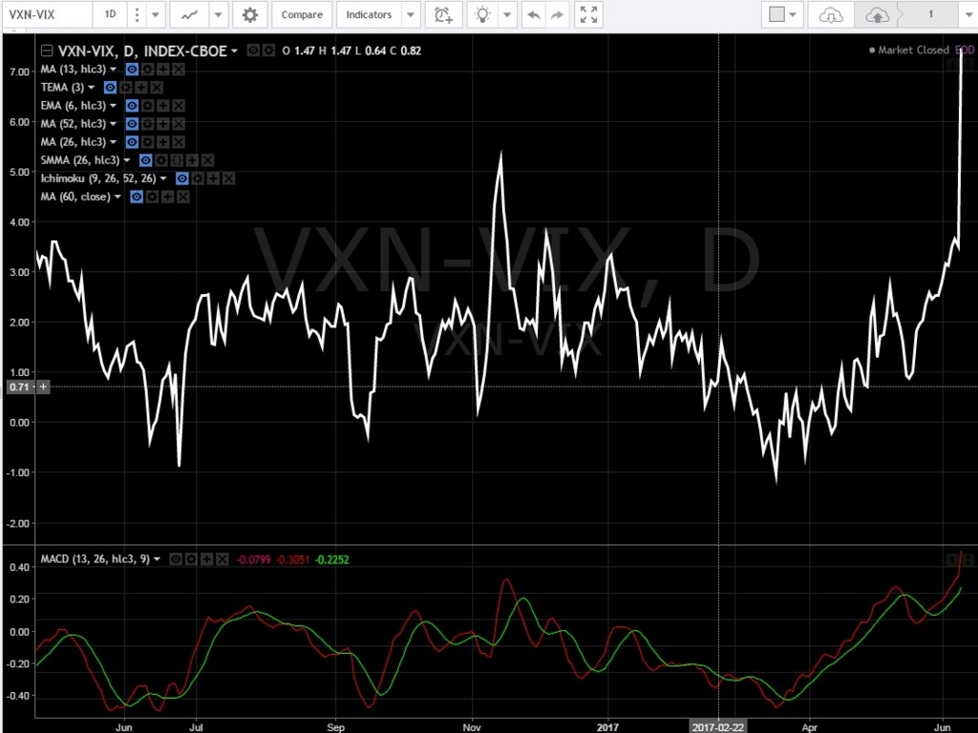Click the line chart style icon
The height and width of the screenshot is (733, 978).
pyautogui.click(x=190, y=14)
